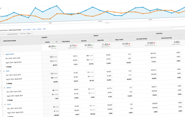Open help icon beside Sessions header
The width and height of the screenshot is (185, 117).
(x=51, y=42)
